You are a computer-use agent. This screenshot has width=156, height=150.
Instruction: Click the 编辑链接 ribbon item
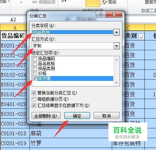pyautogui.click(x=44, y=2)
